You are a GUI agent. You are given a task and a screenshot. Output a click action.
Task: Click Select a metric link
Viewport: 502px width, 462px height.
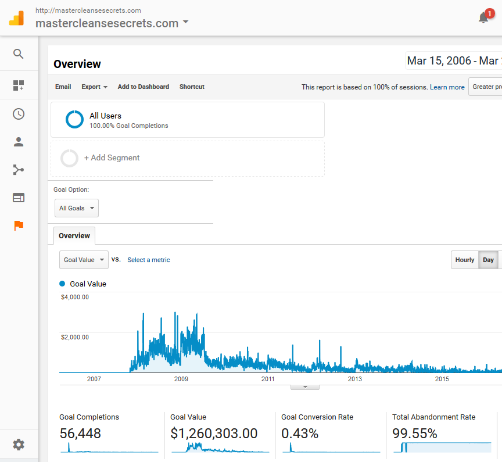coord(149,260)
